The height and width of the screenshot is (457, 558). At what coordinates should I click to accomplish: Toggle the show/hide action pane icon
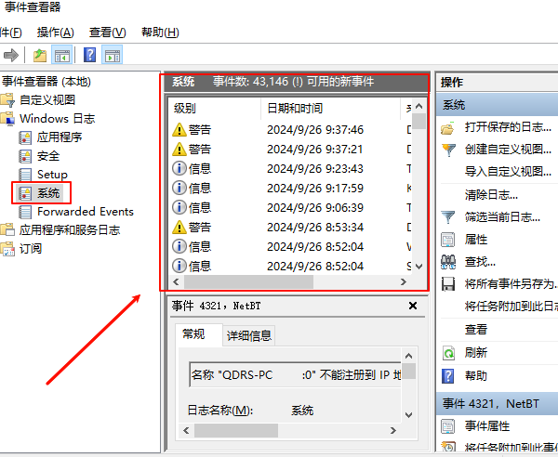[113, 56]
